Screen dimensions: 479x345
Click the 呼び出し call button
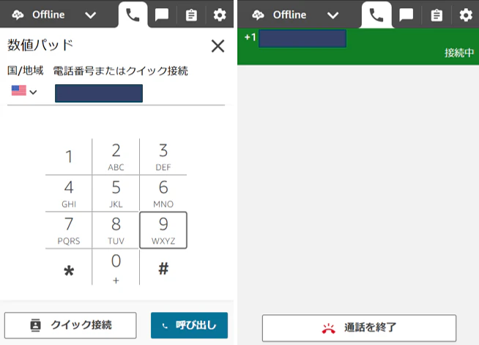(x=189, y=325)
